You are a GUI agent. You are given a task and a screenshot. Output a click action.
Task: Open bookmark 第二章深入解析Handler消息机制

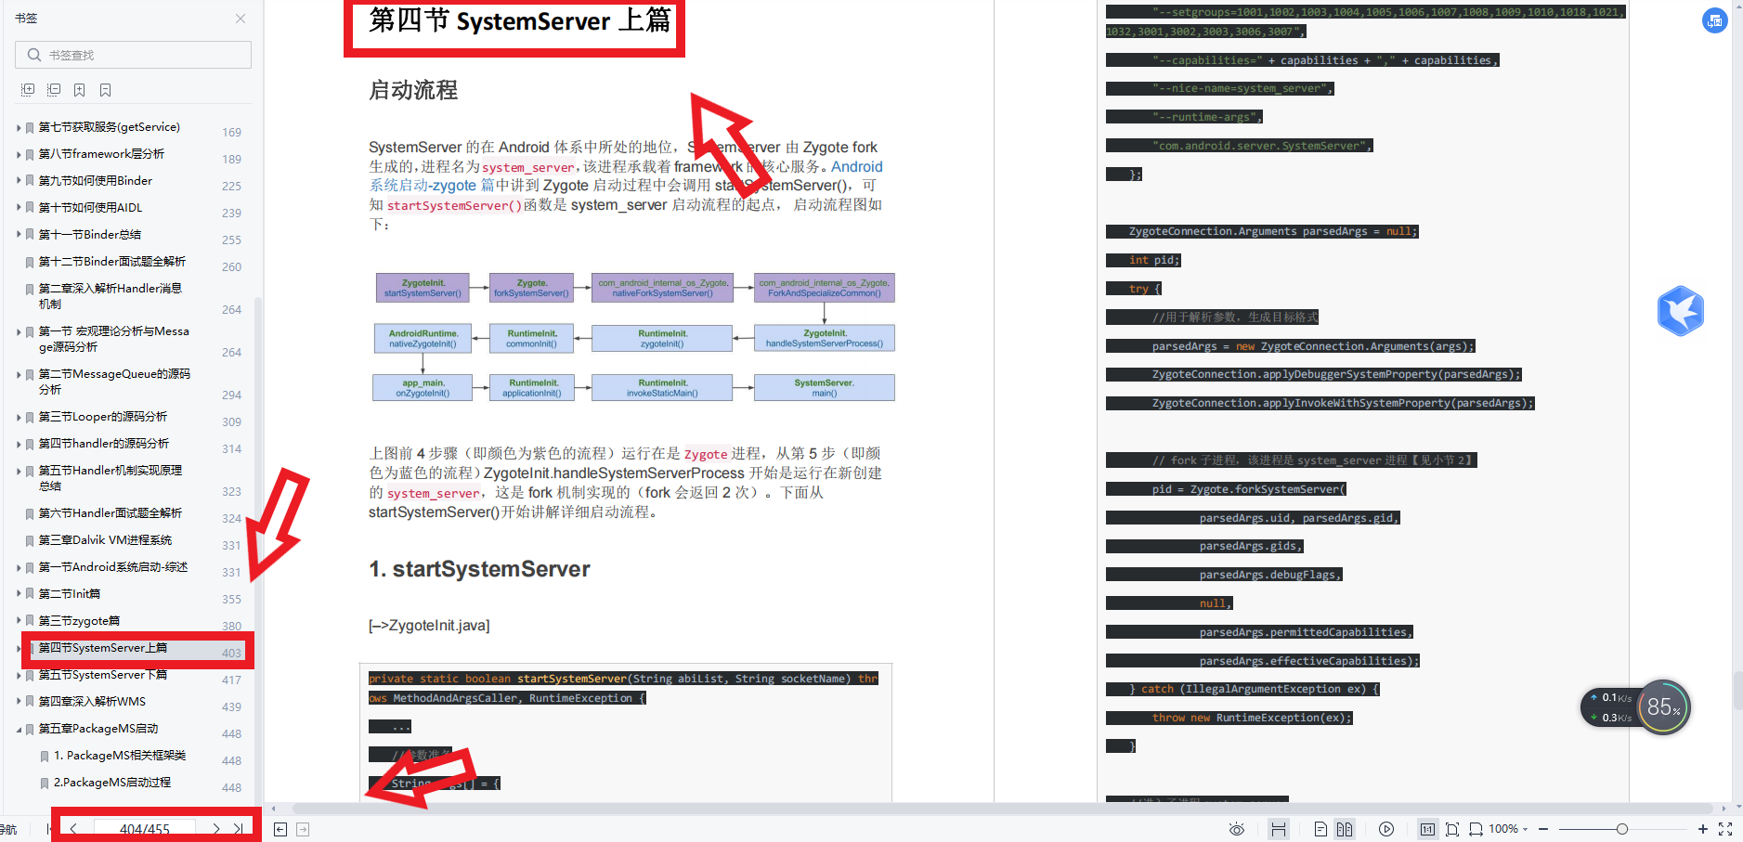point(110,296)
